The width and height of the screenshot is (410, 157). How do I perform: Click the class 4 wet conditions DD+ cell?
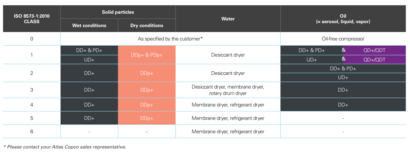pyautogui.click(x=89, y=105)
